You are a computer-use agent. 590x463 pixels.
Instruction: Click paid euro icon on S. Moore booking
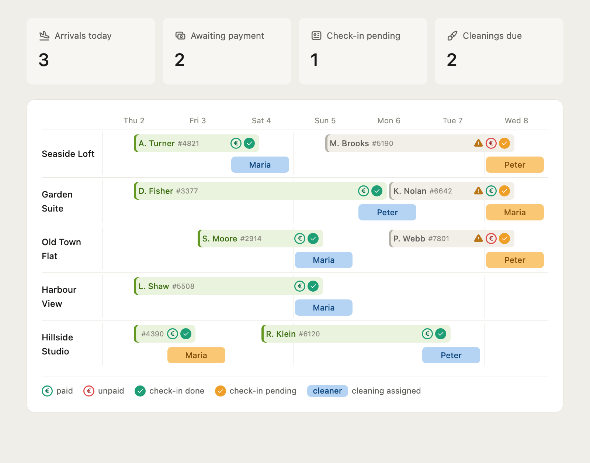tap(300, 238)
